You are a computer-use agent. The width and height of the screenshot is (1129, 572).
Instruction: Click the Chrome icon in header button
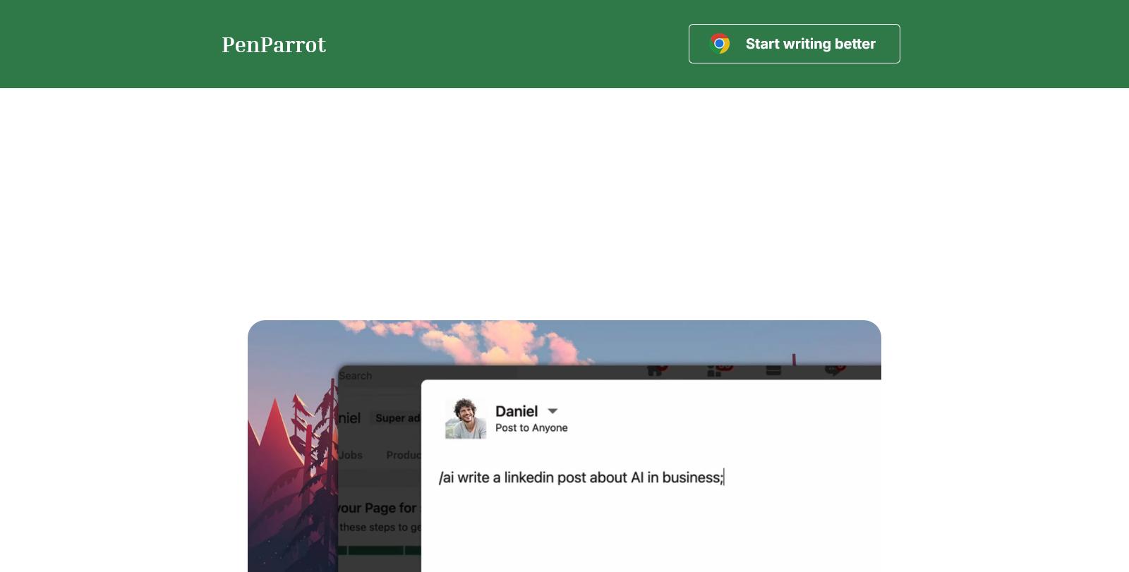point(720,44)
